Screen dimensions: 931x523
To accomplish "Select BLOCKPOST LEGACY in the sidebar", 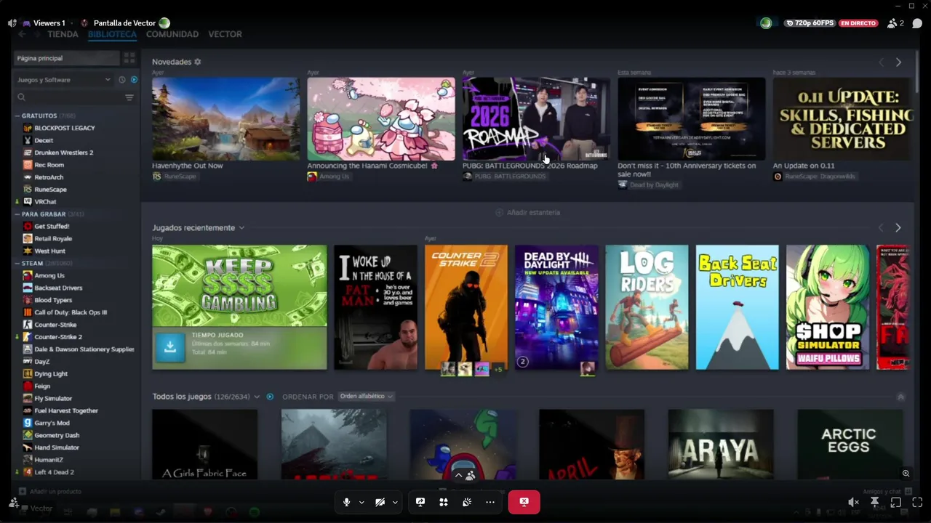I will pyautogui.click(x=65, y=128).
